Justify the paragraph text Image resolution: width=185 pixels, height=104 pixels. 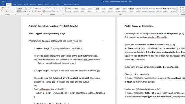(x=50, y=11)
